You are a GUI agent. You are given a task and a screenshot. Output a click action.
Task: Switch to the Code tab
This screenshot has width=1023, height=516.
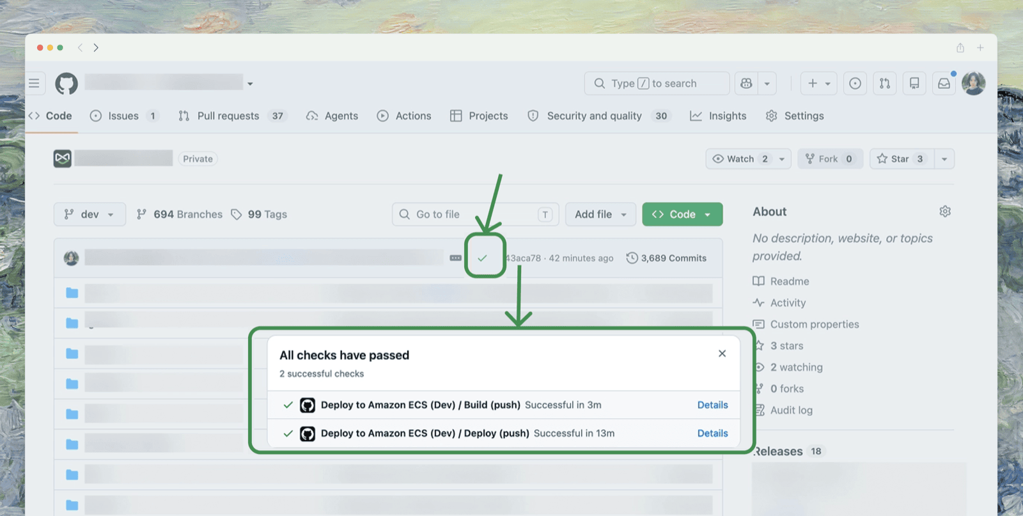tap(51, 116)
